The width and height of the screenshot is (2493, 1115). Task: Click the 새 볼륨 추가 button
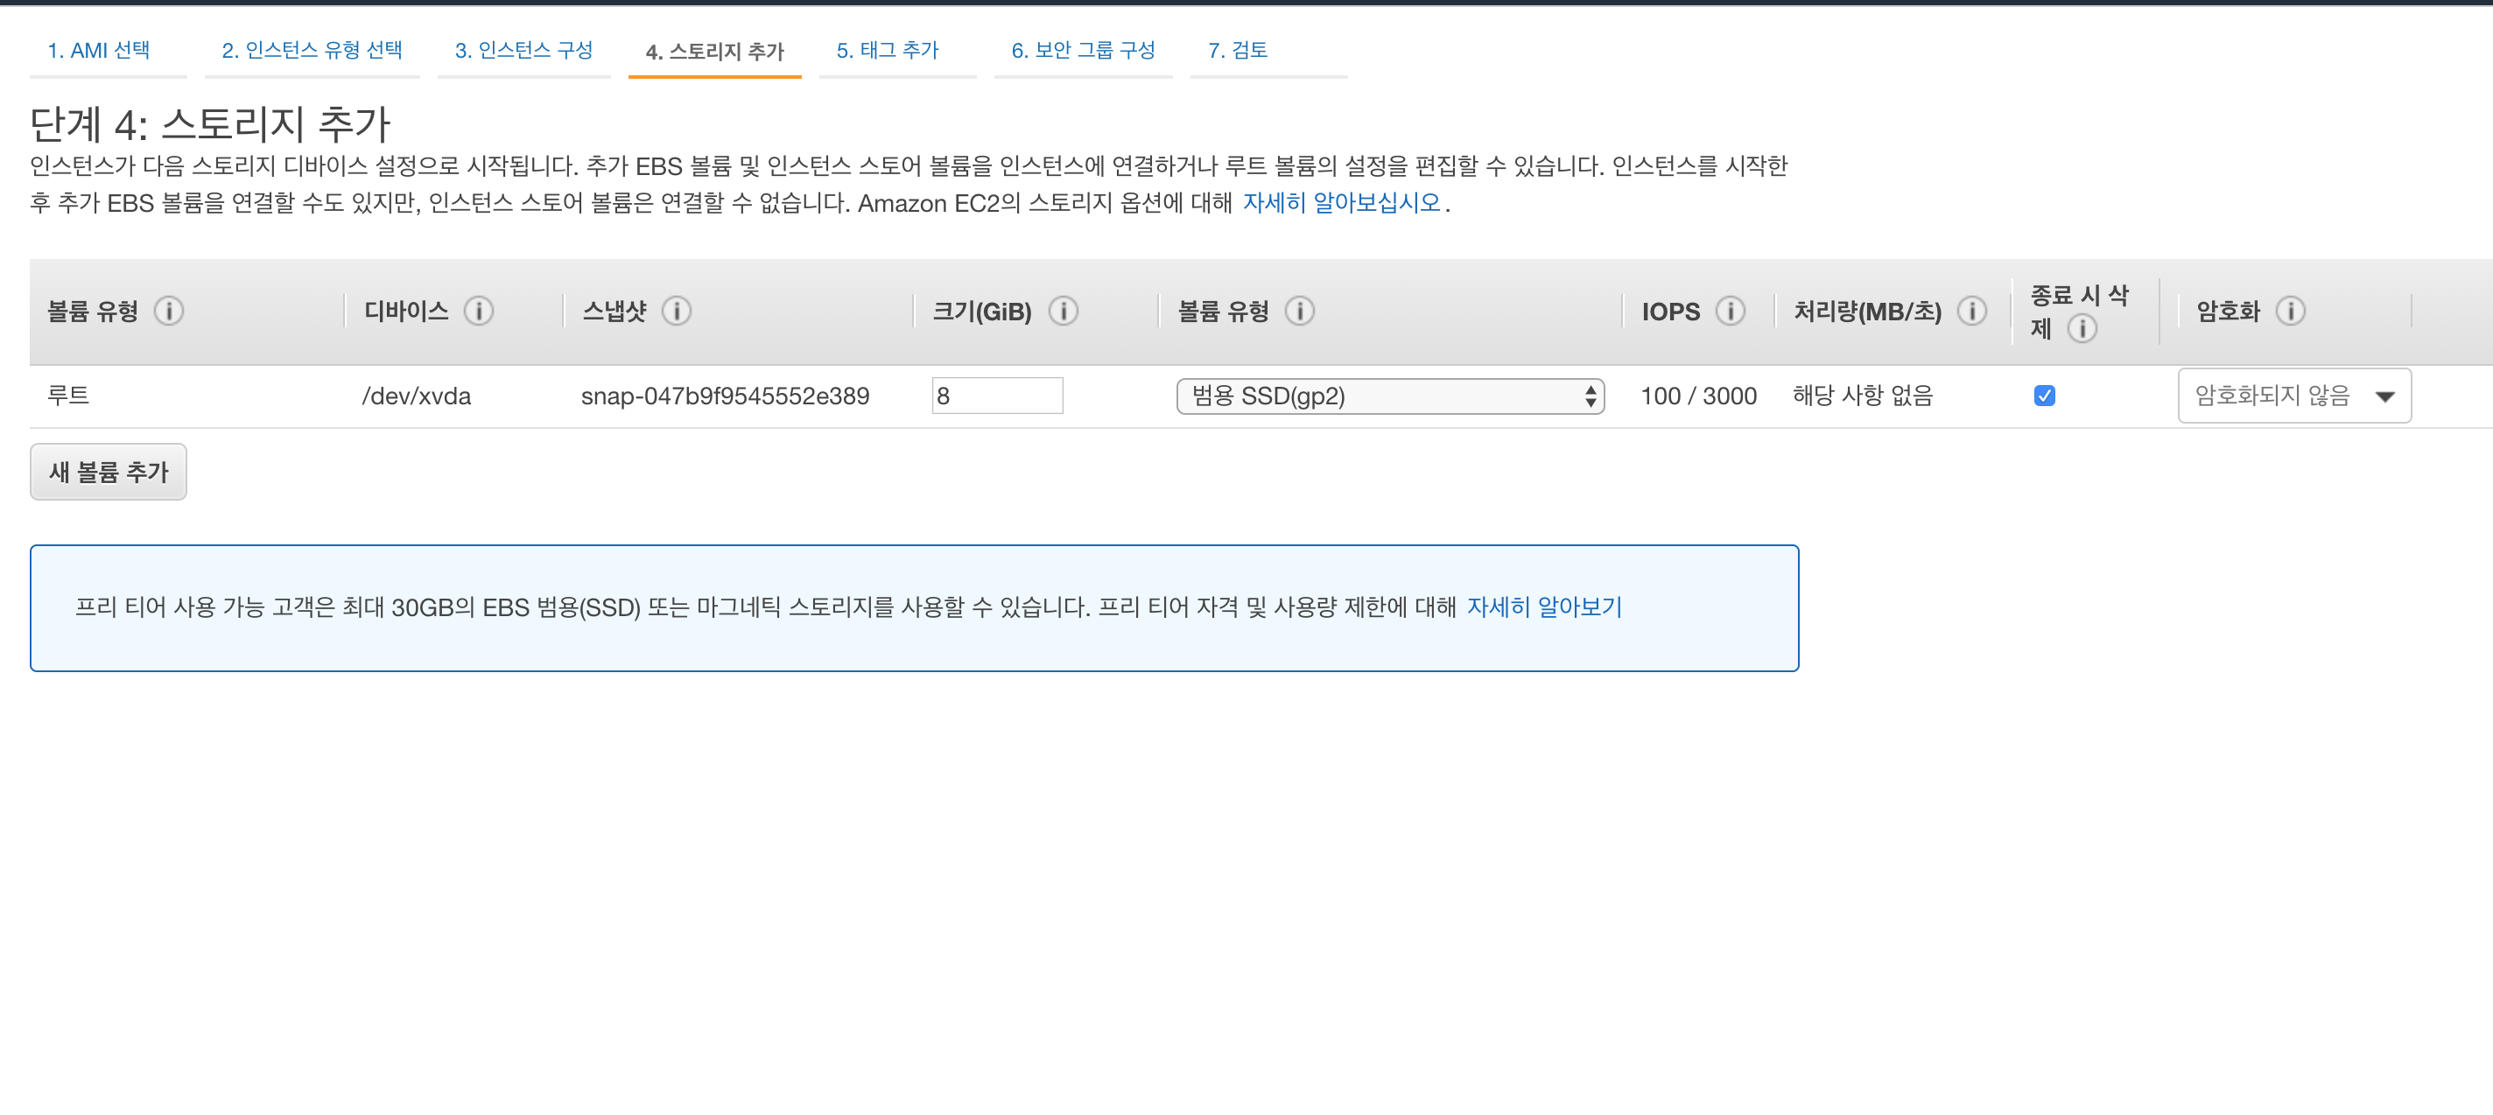point(109,472)
